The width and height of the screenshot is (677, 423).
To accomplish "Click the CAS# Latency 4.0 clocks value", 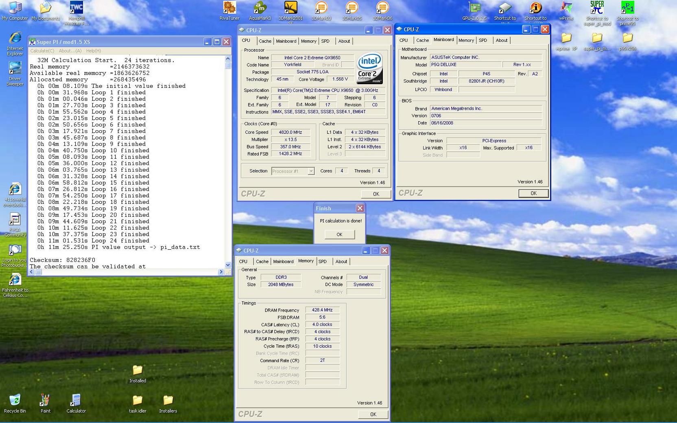I will point(322,325).
